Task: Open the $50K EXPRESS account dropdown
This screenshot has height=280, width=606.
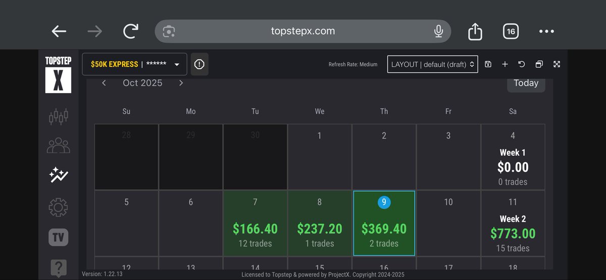Action: (x=135, y=64)
